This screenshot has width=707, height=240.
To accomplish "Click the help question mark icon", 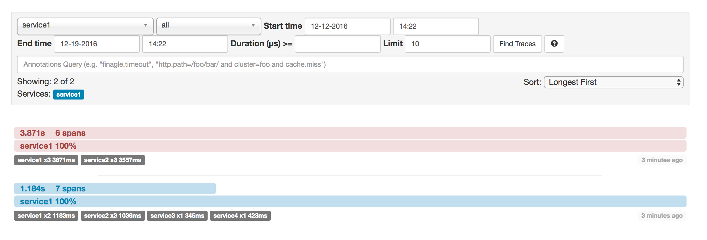I will pos(554,44).
